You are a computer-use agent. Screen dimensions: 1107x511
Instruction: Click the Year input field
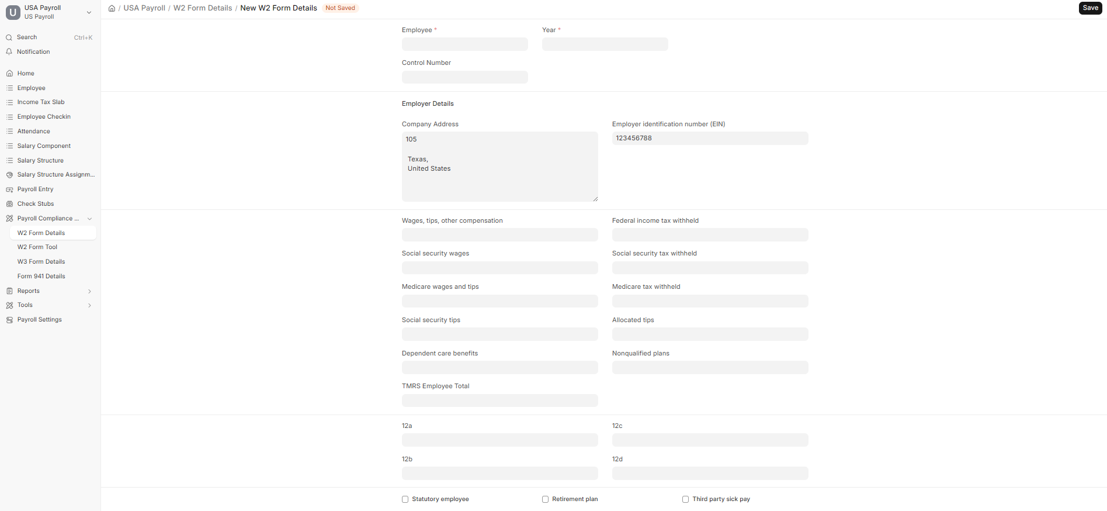pyautogui.click(x=605, y=44)
